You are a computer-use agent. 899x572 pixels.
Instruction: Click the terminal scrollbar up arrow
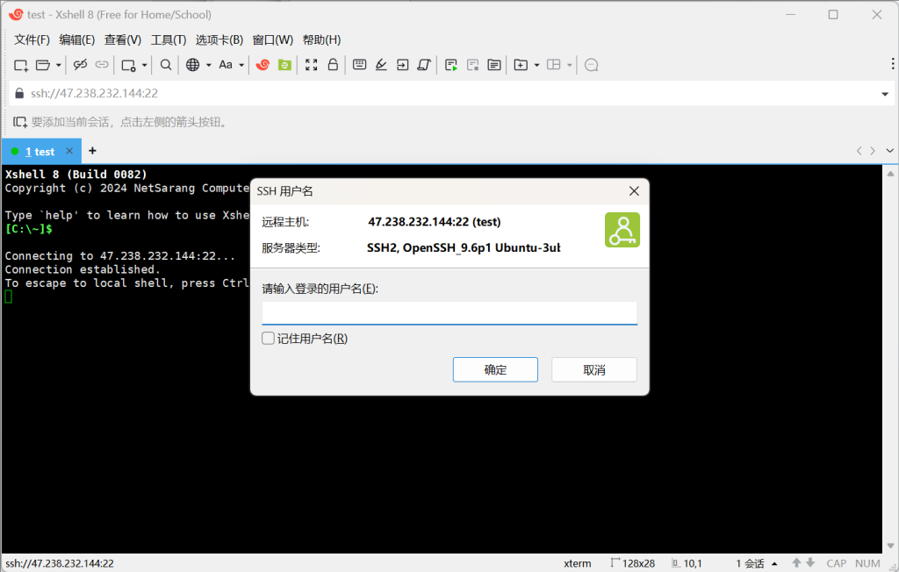(890, 173)
